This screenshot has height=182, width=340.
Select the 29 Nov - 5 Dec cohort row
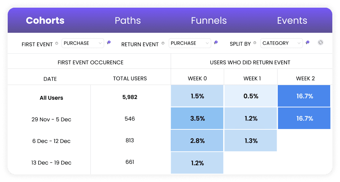[51, 119]
